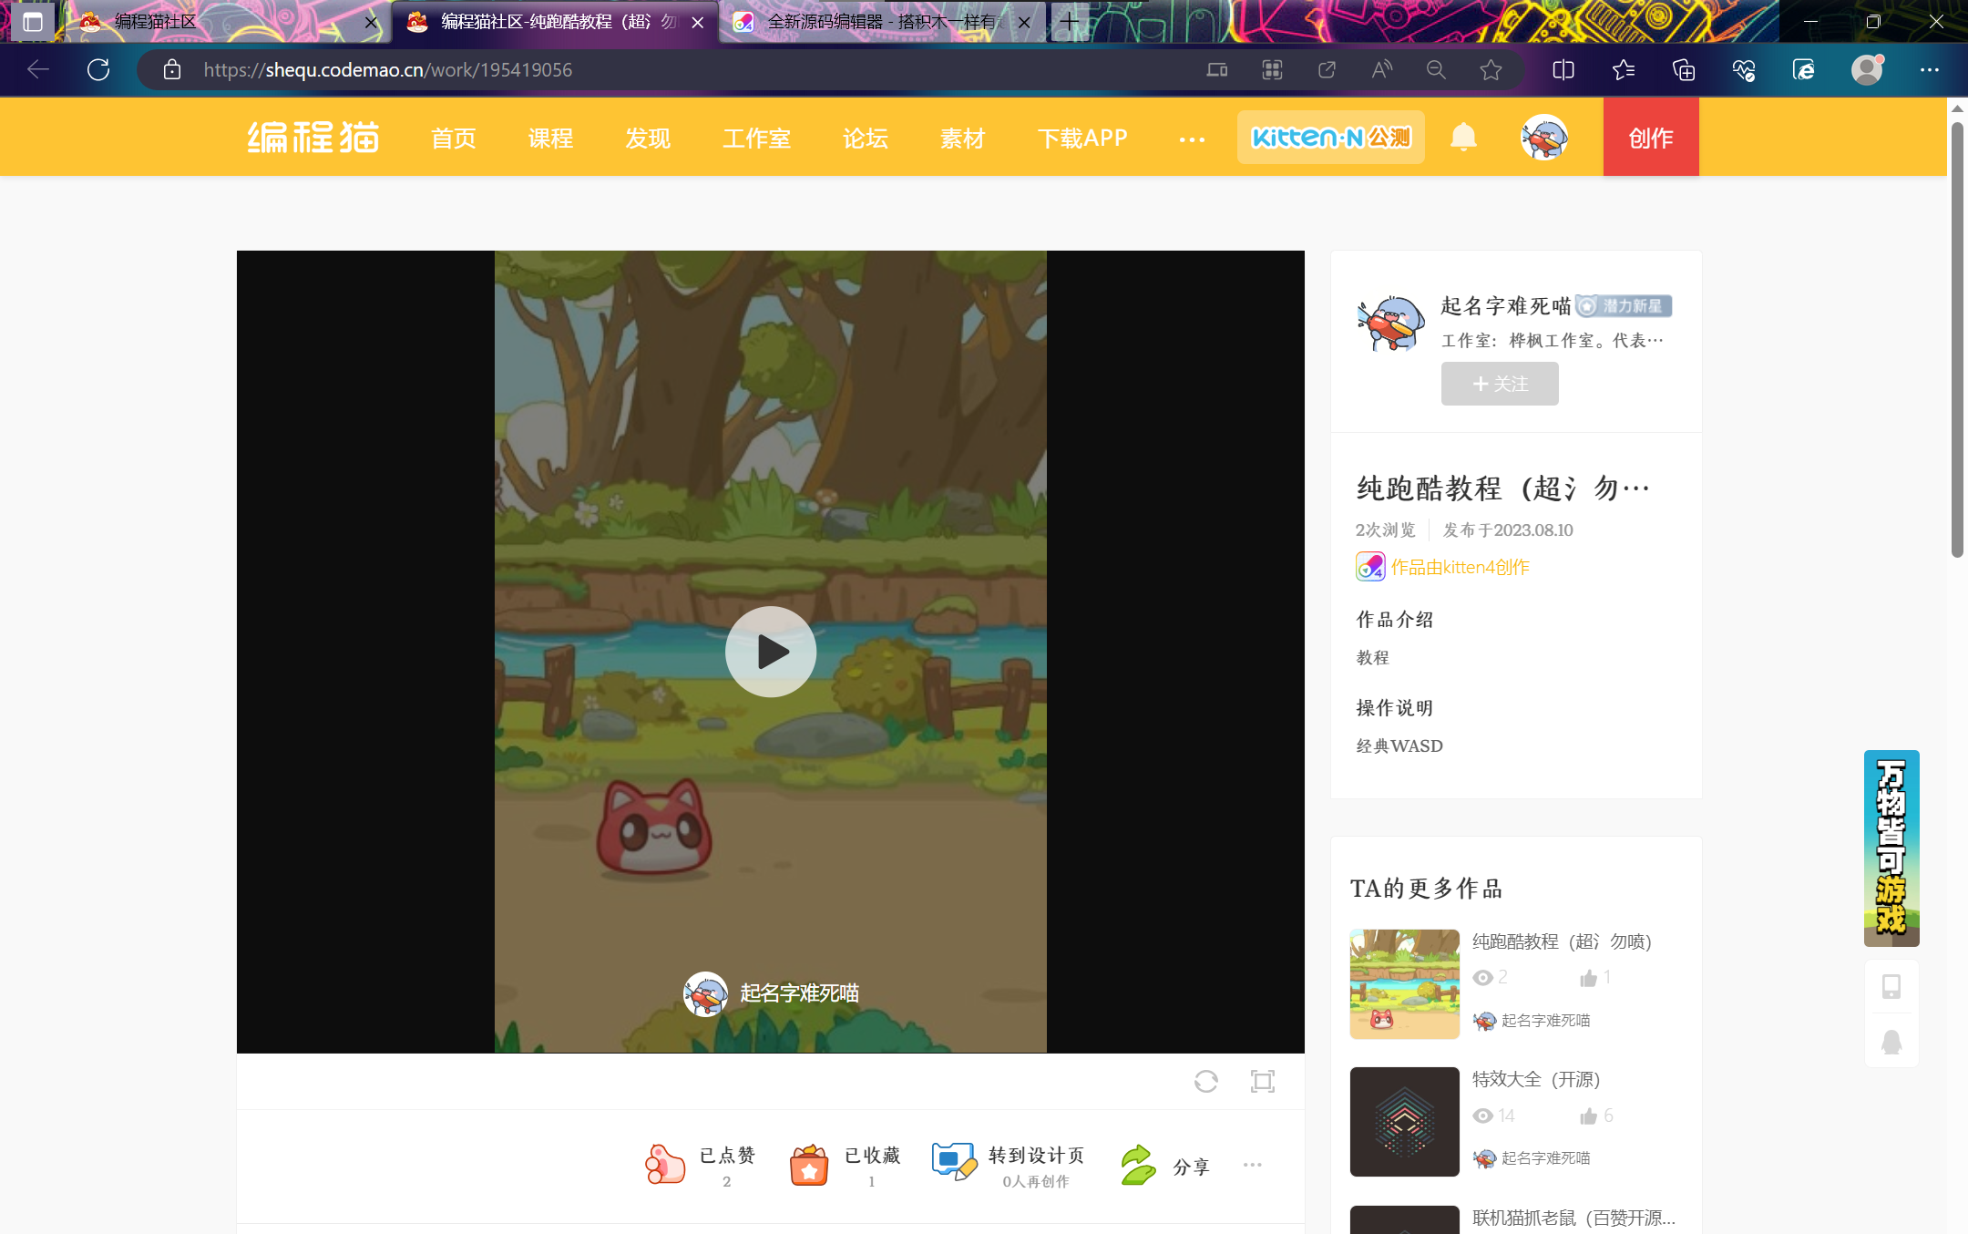Open a new browser tab
The image size is (1968, 1234).
(1070, 21)
